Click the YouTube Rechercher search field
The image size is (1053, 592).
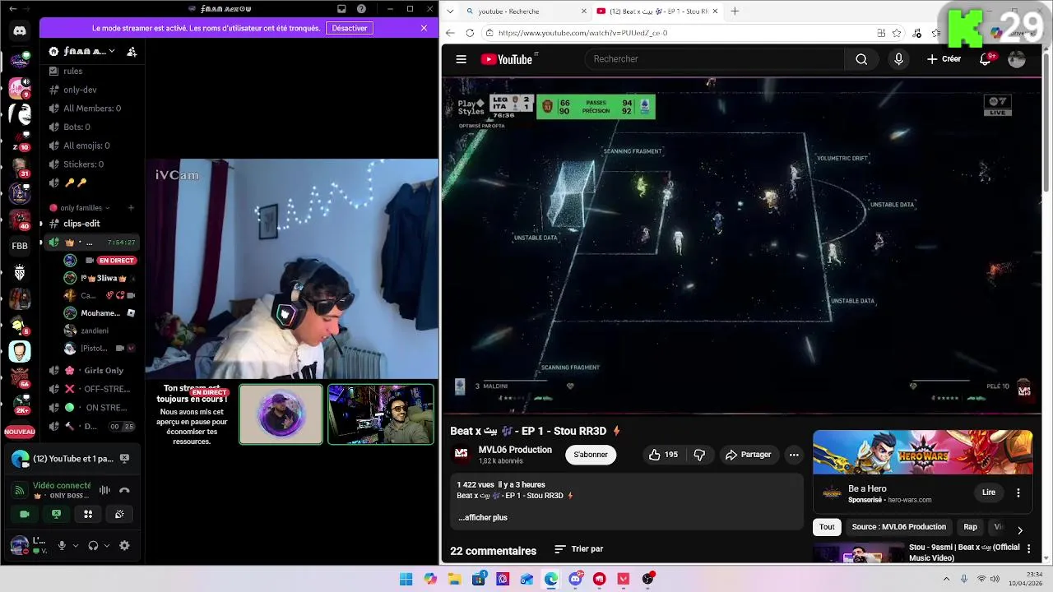[713, 59]
